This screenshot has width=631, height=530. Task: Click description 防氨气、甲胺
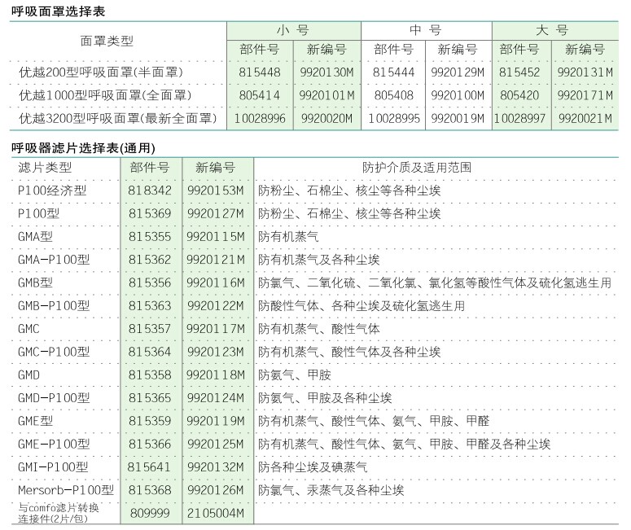tap(295, 375)
